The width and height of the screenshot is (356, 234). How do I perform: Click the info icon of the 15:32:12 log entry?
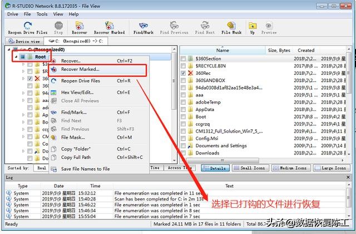pyautogui.click(x=9, y=193)
